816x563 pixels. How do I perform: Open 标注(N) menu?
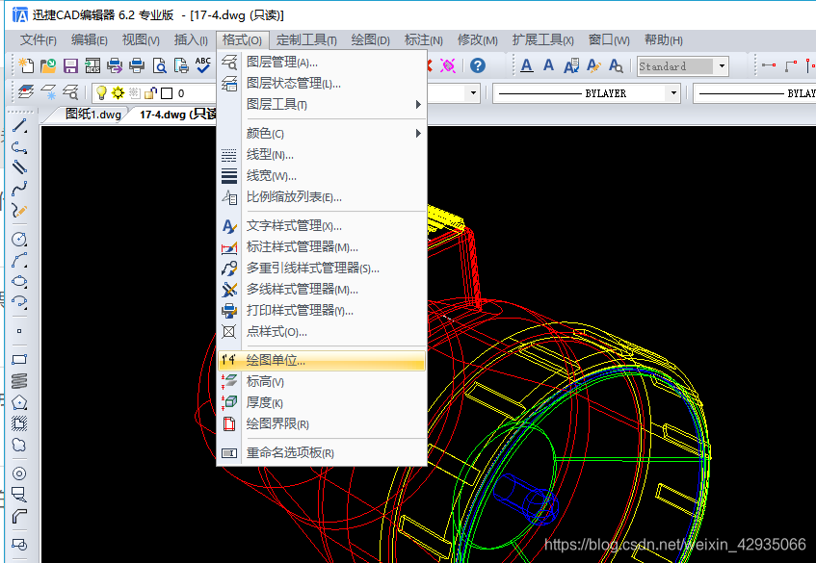[424, 40]
